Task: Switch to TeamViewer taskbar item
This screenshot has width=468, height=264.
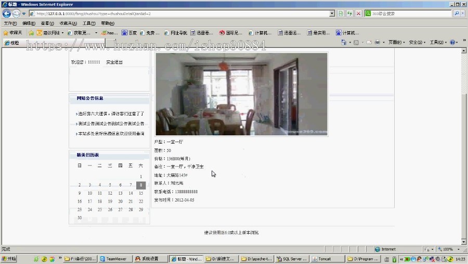Action: point(115,259)
